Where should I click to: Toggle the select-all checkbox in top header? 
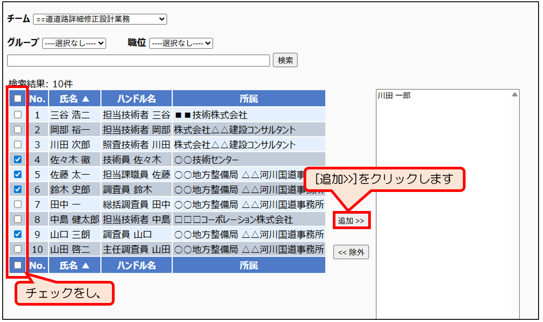coord(18,99)
